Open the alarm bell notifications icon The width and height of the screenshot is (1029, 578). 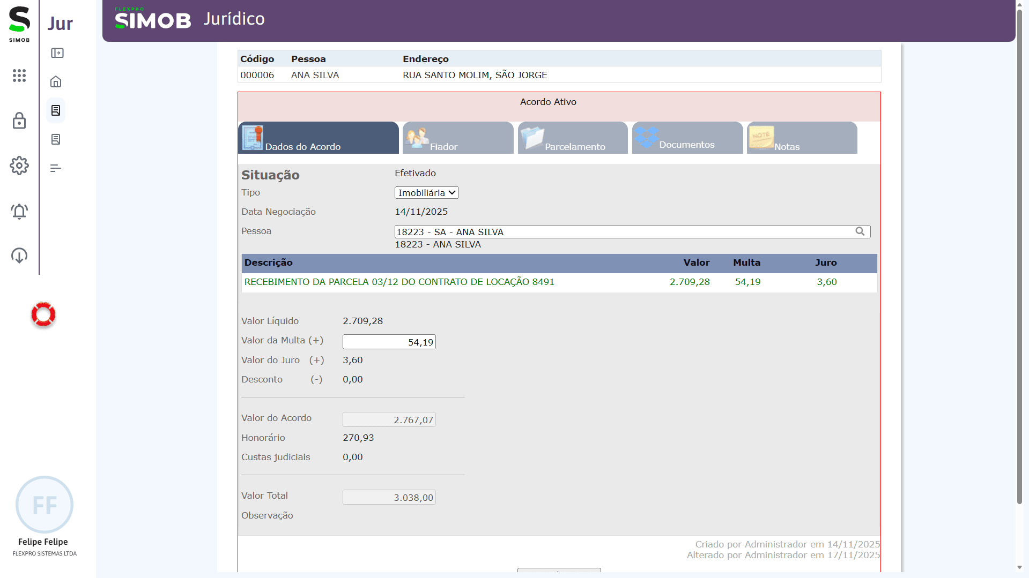pyautogui.click(x=19, y=211)
